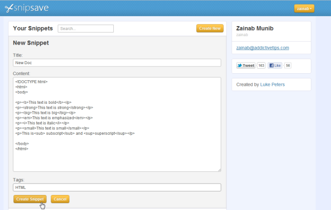Viewport: 331px width, 210px height.
Task: Click the 'This text is emphasized' line
Action: tap(54, 118)
